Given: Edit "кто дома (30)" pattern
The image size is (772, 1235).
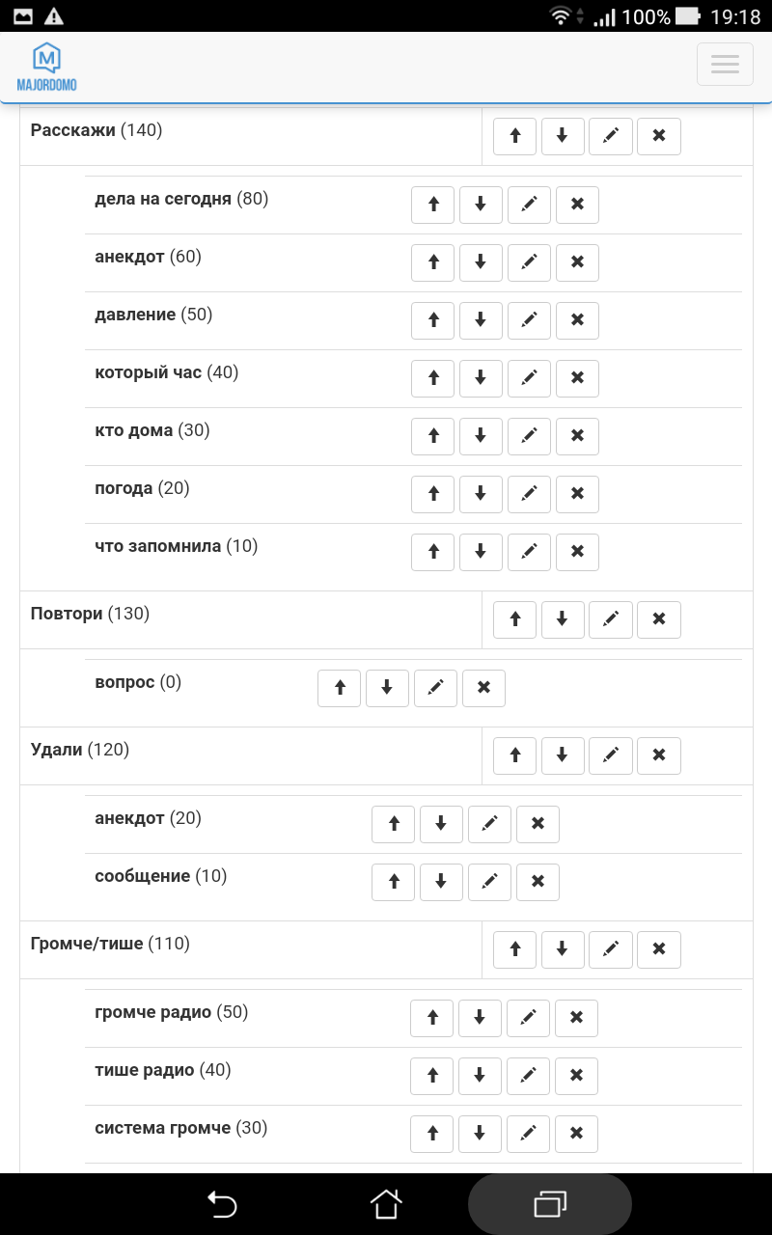Looking at the screenshot, I should click(x=529, y=436).
